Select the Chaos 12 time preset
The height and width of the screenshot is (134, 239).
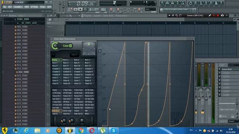click(90, 83)
